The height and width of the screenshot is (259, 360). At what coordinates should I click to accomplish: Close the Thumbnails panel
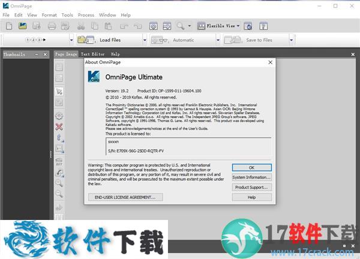pyautogui.click(x=45, y=55)
